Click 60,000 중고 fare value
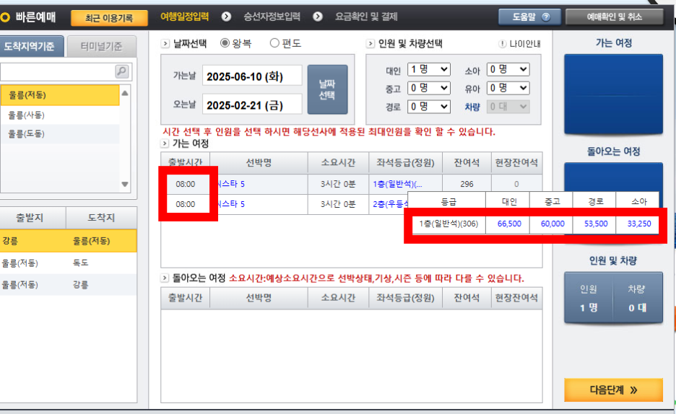 click(552, 224)
